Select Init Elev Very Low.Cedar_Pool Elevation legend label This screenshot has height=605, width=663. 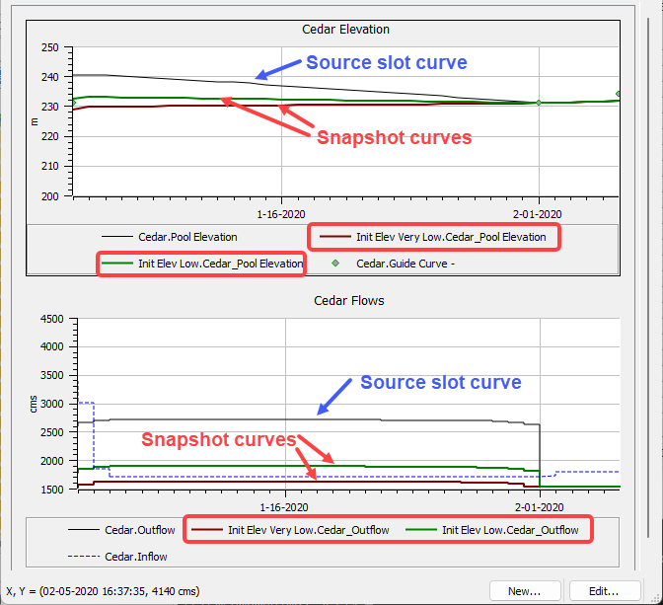(x=451, y=237)
